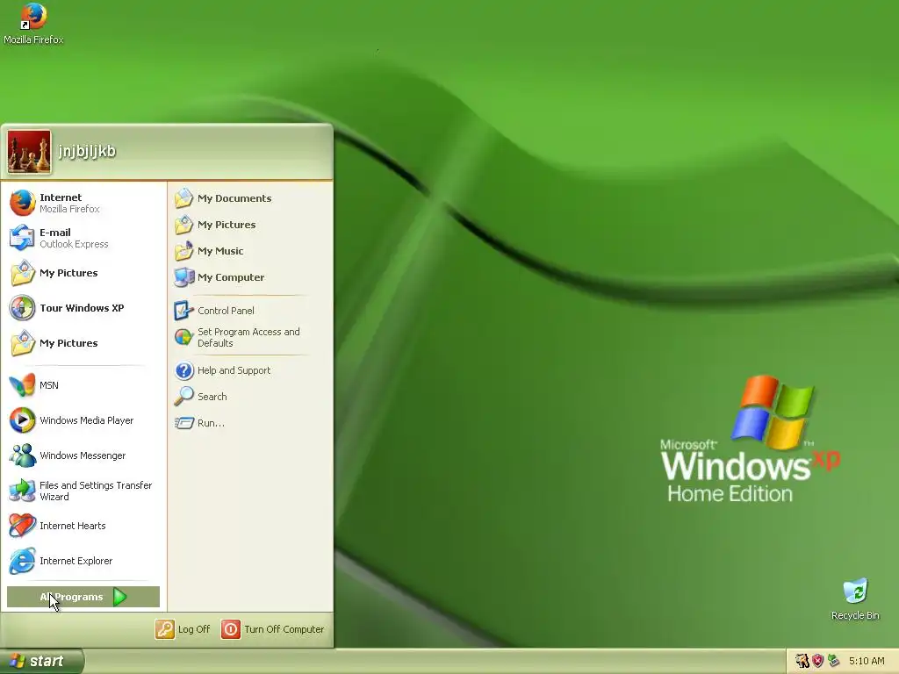This screenshot has width=899, height=674.
Task: Launch Internet Mozilla Firefox from Start menu
Action: [x=85, y=203]
